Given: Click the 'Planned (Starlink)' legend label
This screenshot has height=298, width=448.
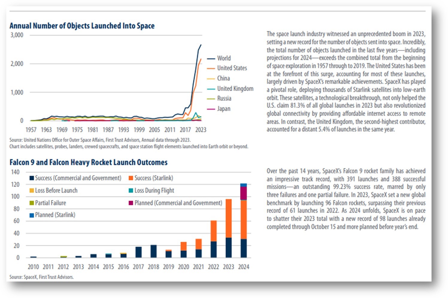Looking at the screenshot, I should point(55,215).
